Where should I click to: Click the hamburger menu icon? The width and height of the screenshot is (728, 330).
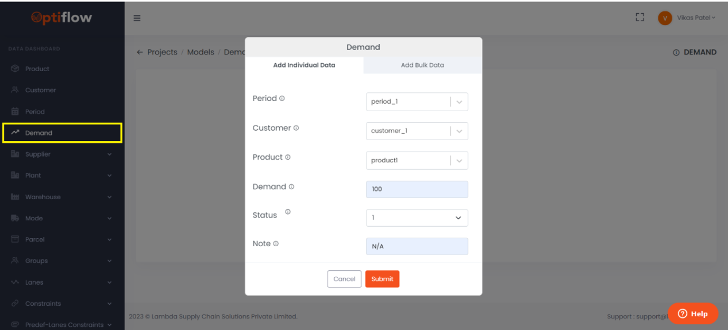click(137, 18)
